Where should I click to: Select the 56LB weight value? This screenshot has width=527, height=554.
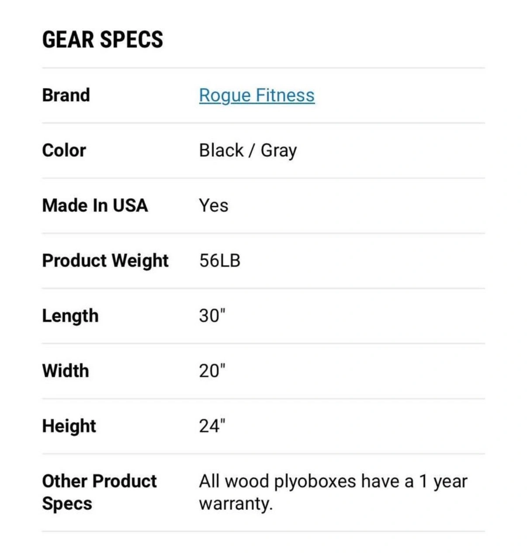[219, 260]
